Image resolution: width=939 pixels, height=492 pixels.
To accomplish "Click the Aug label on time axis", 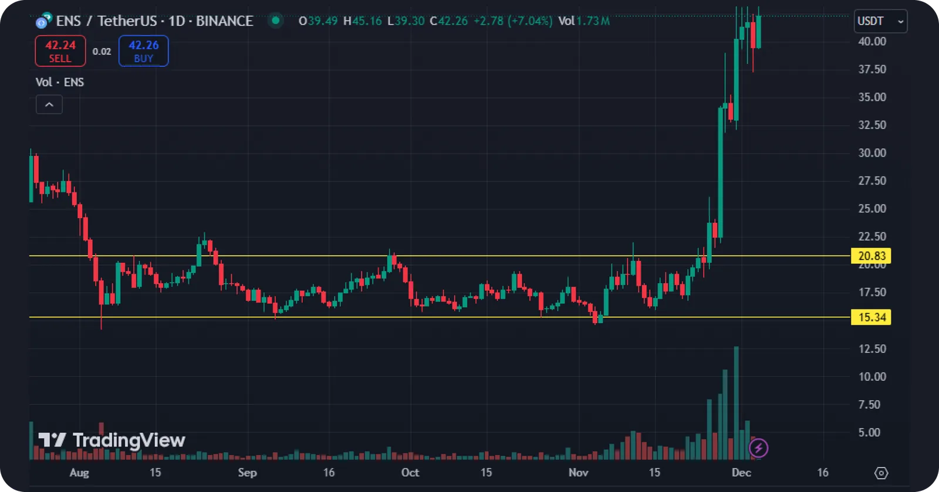I will click(x=79, y=473).
